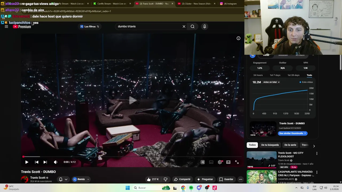Open volume control in system tray
The image size is (342, 192).
325,188
